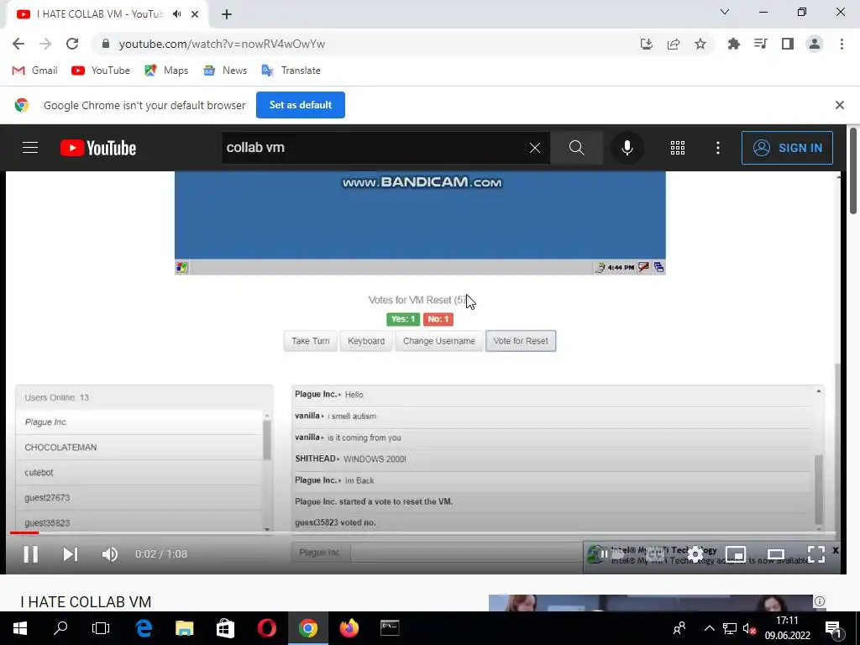
Task: Bookmark this page with the star icon
Action: pos(700,44)
